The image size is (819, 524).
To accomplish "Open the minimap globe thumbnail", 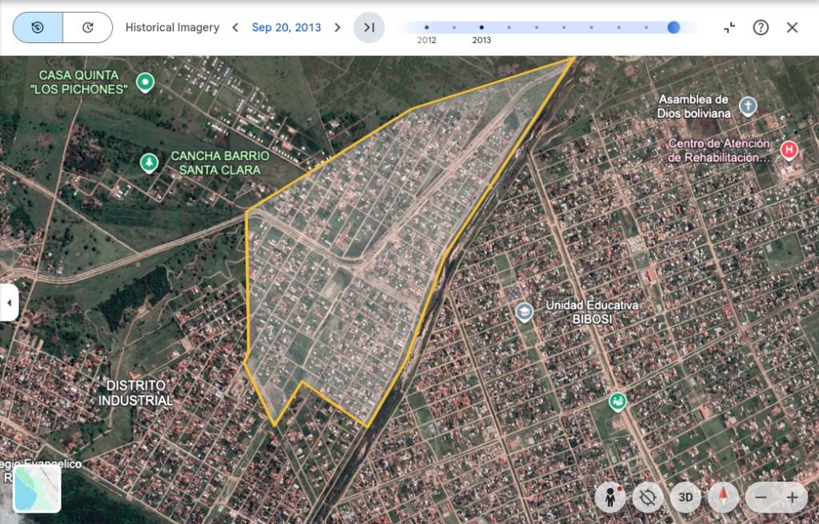I will click(37, 489).
